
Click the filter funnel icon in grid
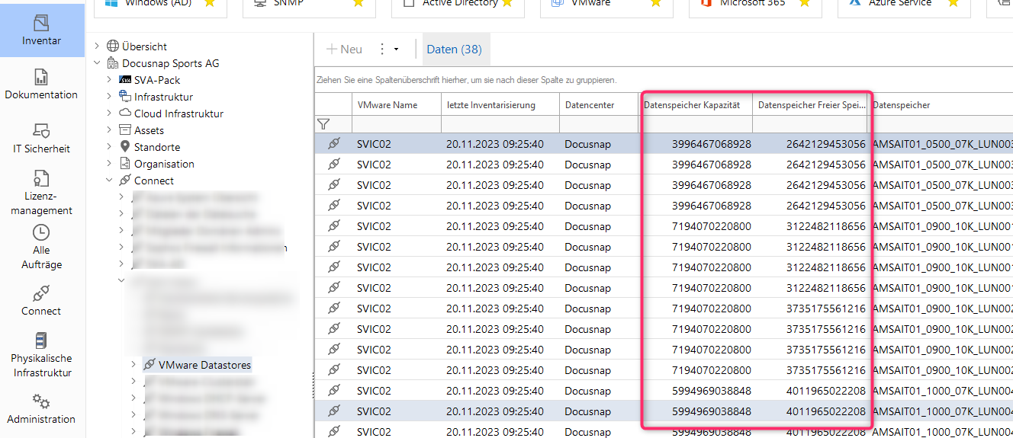(x=323, y=123)
